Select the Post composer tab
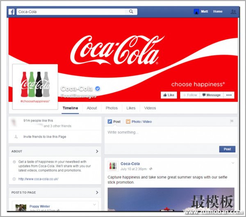246x217 pixels. 114,122
